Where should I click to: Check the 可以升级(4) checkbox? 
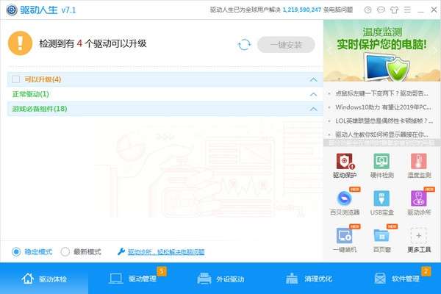coord(16,79)
